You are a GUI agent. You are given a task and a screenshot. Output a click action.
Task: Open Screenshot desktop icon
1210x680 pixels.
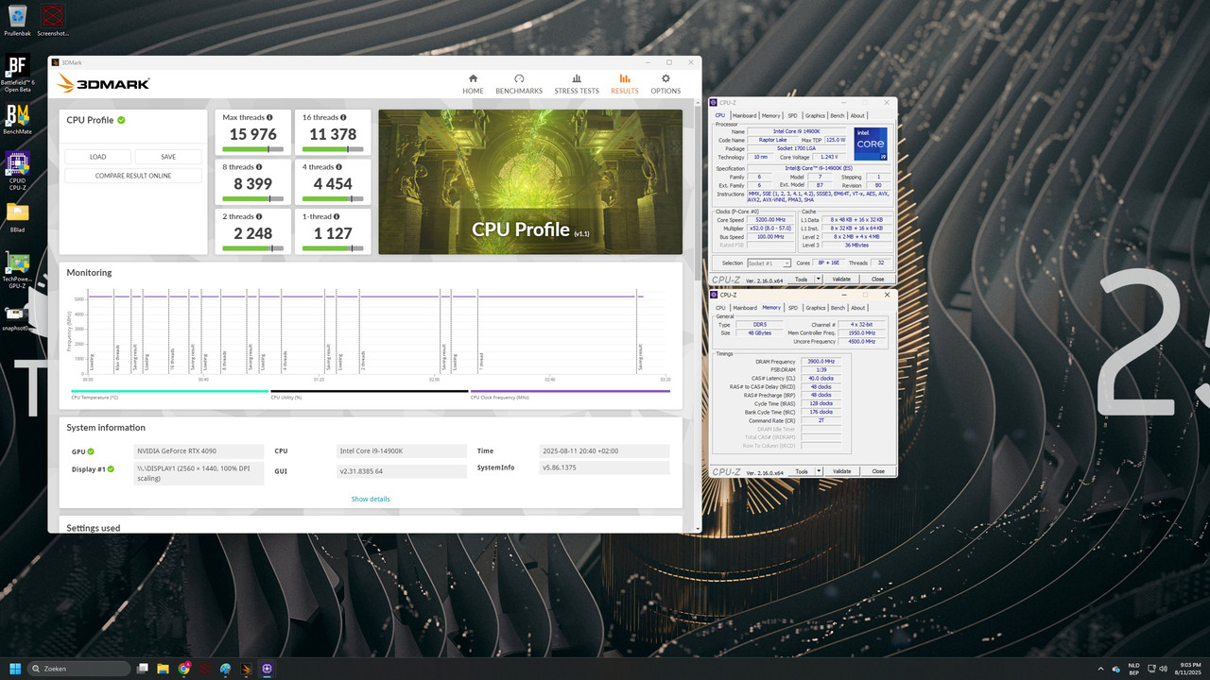click(53, 20)
